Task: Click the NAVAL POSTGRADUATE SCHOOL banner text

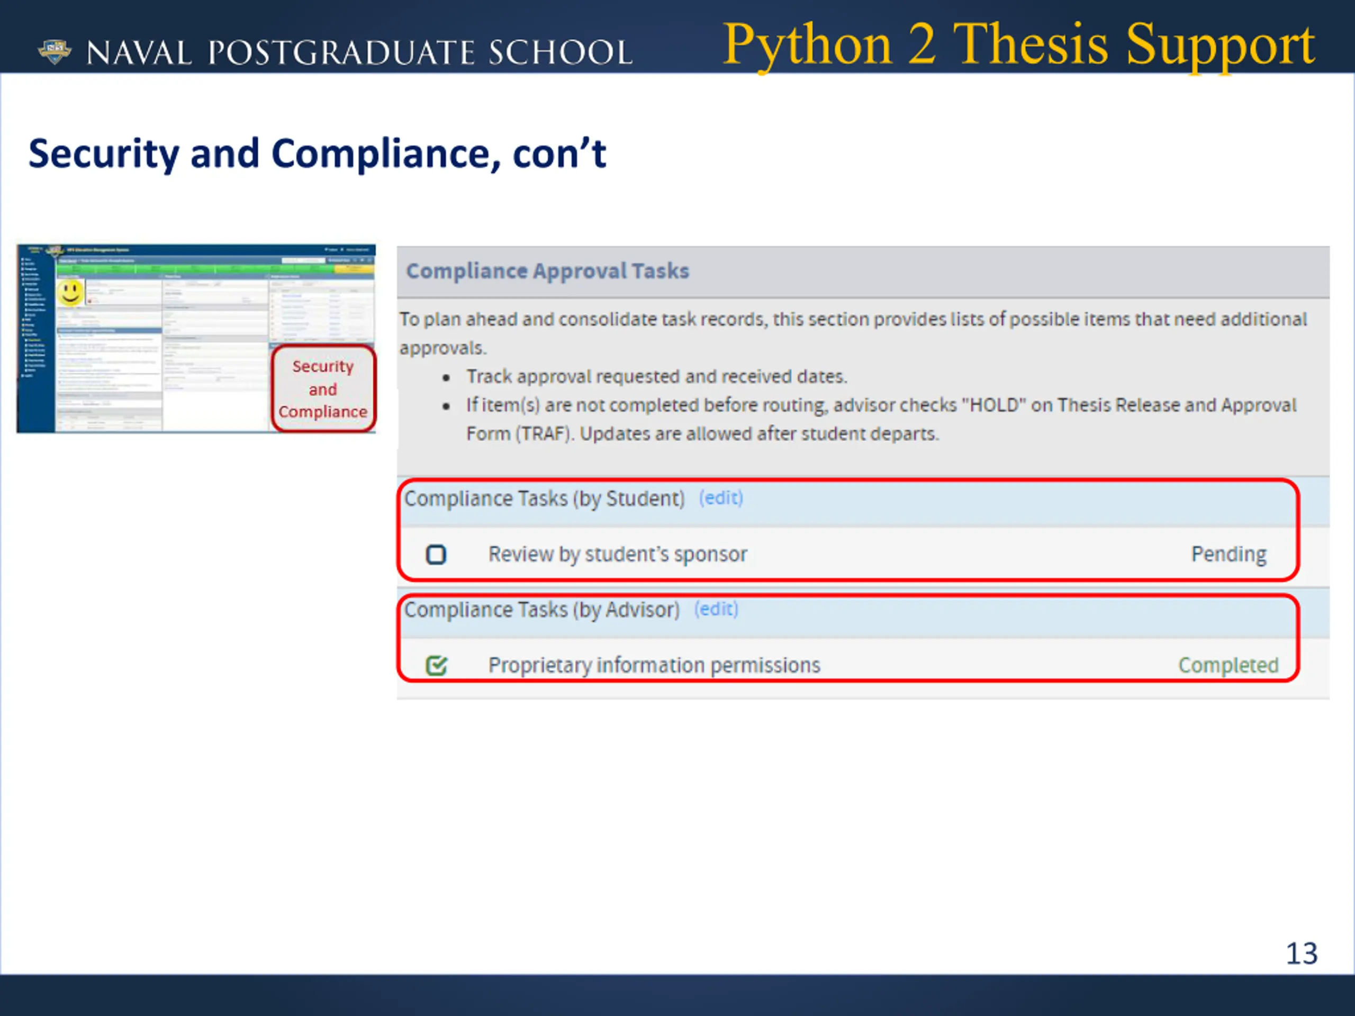Action: [359, 53]
